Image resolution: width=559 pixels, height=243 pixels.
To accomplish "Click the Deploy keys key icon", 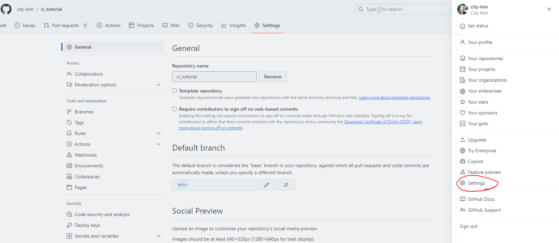I will pos(69,225).
